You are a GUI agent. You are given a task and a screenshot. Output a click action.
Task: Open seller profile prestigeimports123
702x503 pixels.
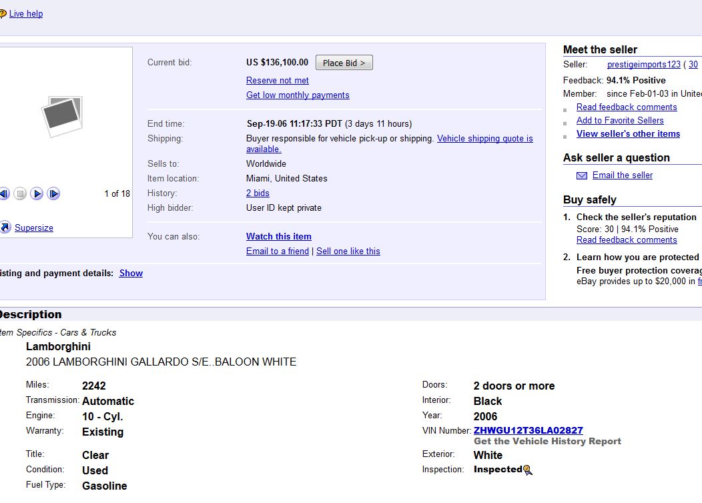click(643, 64)
